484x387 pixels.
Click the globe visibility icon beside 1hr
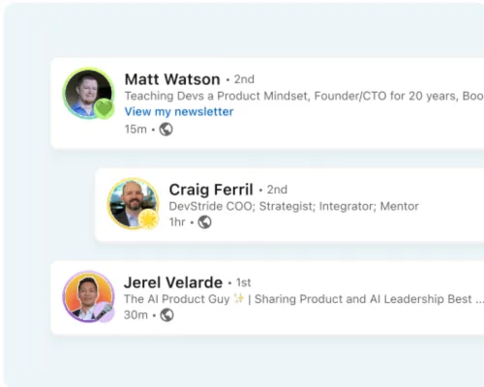pos(204,223)
